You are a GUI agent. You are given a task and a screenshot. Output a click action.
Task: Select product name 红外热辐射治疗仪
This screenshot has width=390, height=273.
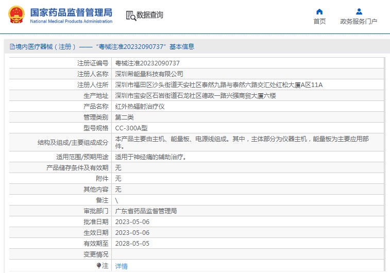[140, 107]
